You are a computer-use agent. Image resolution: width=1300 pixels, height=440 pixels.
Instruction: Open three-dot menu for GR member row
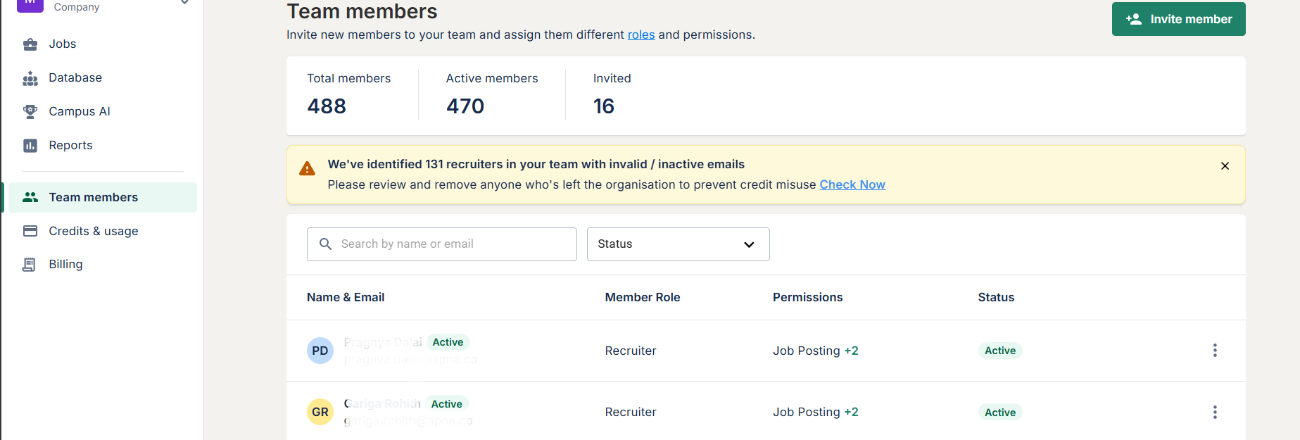click(x=1215, y=412)
